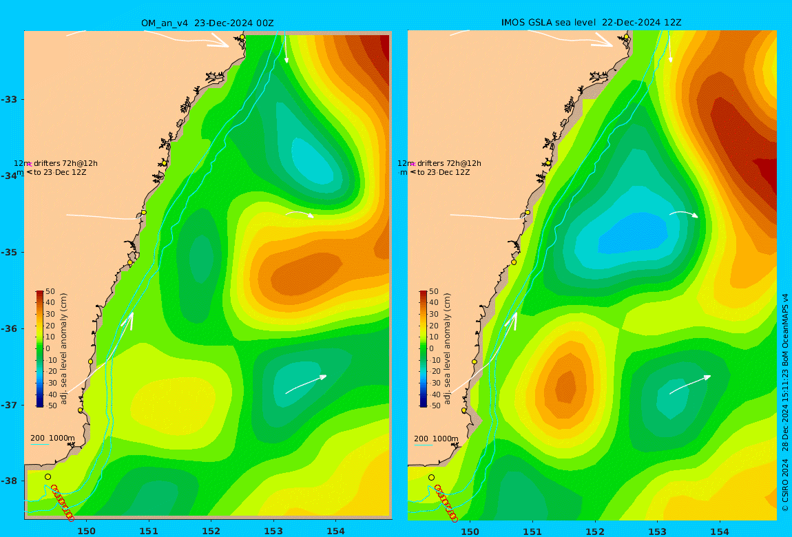
Task: Click the vertical copyright text "CSIRO 2024 BoM OceanMAPS v4"
Action: [785, 403]
